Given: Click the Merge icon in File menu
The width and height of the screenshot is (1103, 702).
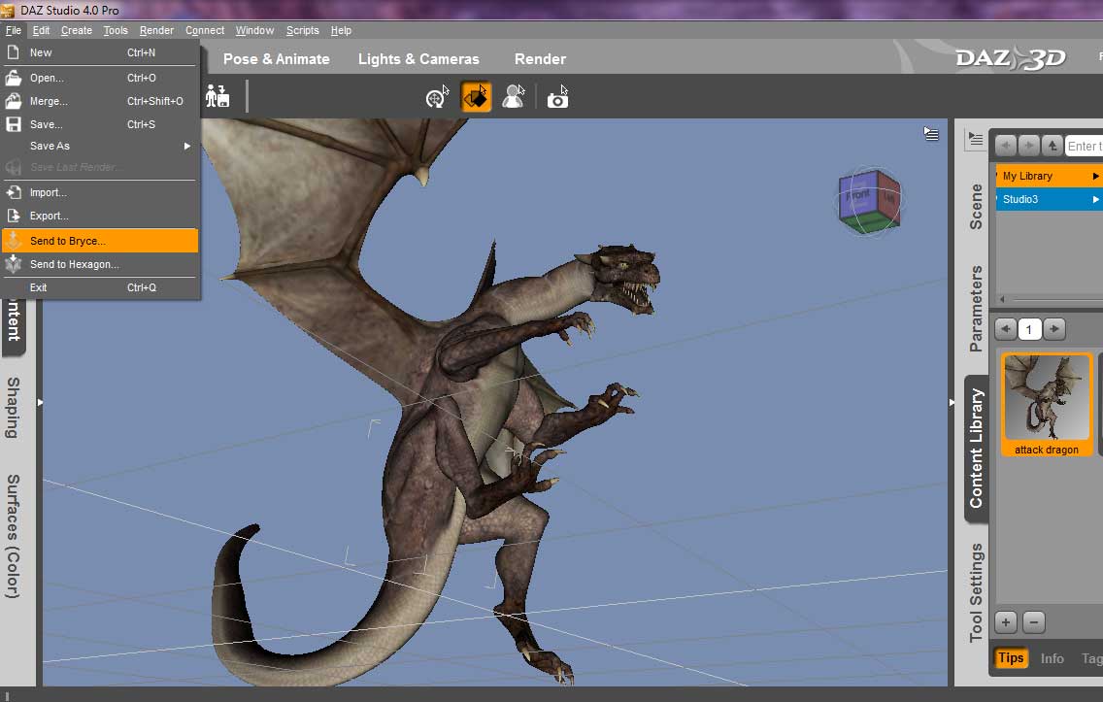Looking at the screenshot, I should click(13, 101).
